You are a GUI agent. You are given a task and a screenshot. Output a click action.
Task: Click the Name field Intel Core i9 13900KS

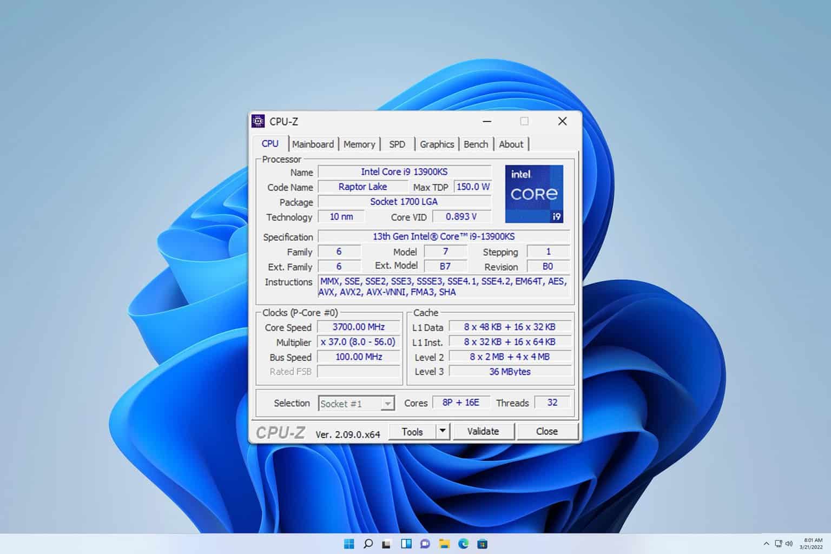404,172
